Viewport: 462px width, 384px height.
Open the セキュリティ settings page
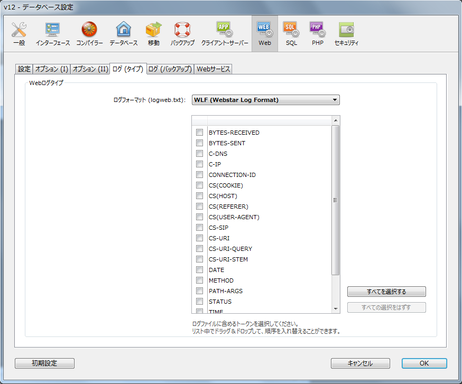(x=346, y=34)
